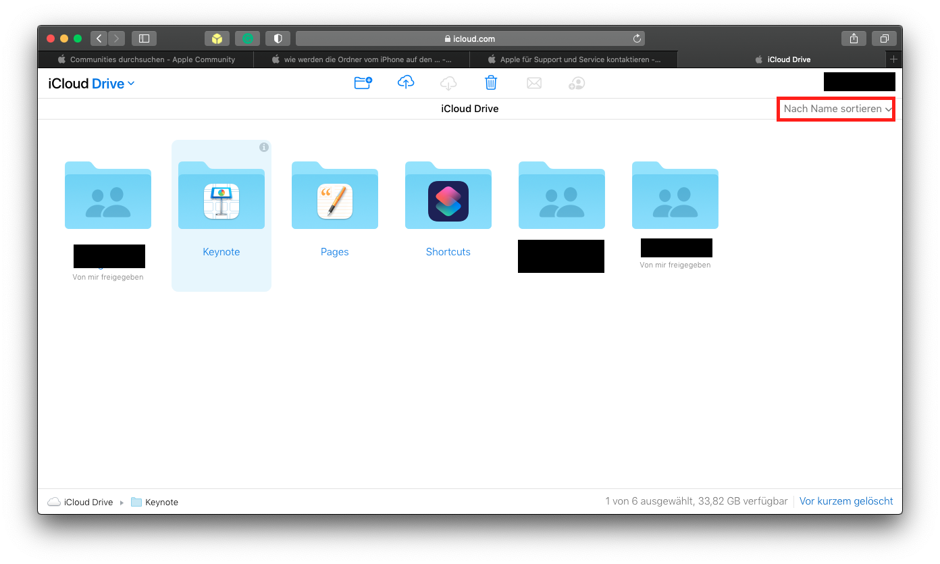
Task: Open the Keynote folder
Action: tap(221, 195)
